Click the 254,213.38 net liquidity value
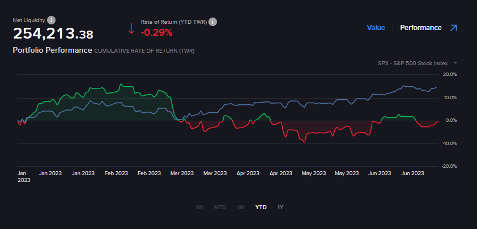Screen dimensions: 477x229 click(53, 34)
